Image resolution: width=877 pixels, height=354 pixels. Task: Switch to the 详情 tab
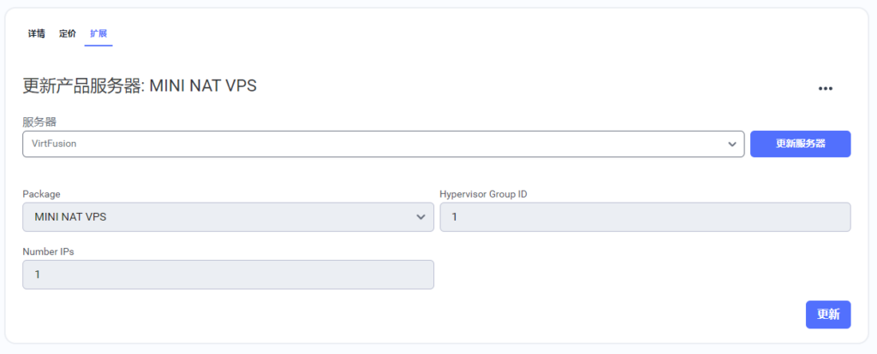(x=36, y=33)
